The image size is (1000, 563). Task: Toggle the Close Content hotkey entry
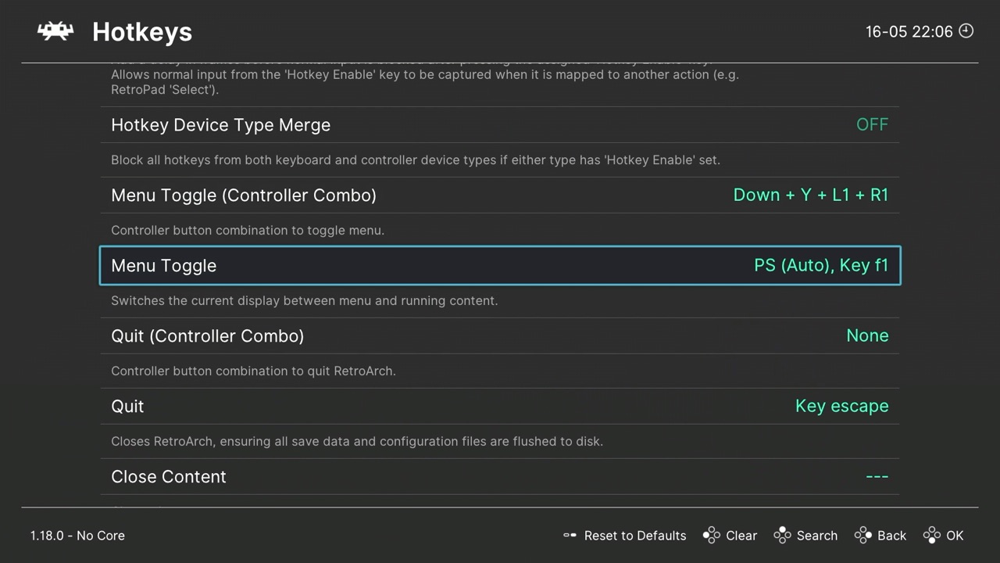(x=500, y=476)
